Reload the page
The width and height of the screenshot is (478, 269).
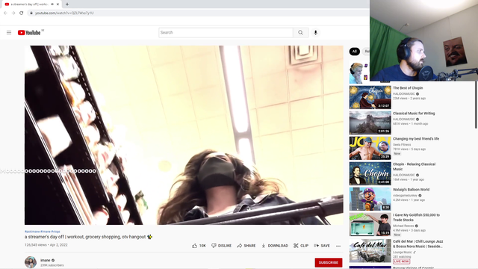22,13
